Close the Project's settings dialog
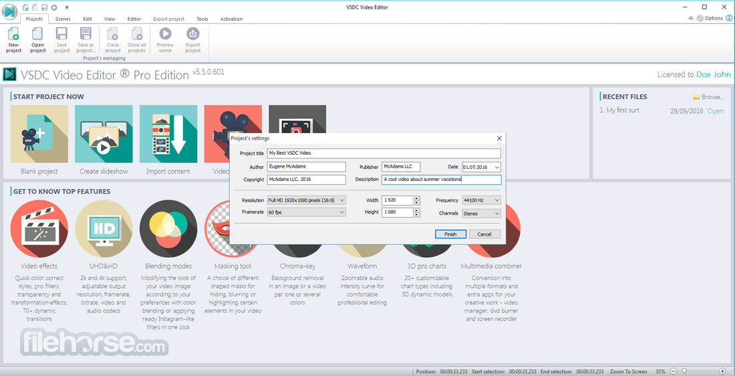735x376 pixels. 499,138
